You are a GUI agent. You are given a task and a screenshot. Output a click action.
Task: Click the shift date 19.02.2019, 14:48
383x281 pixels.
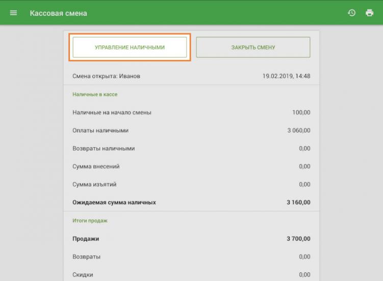tap(286, 76)
